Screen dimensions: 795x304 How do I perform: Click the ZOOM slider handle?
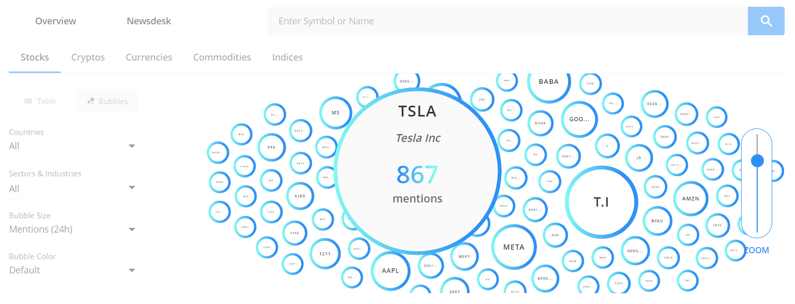coord(757,161)
